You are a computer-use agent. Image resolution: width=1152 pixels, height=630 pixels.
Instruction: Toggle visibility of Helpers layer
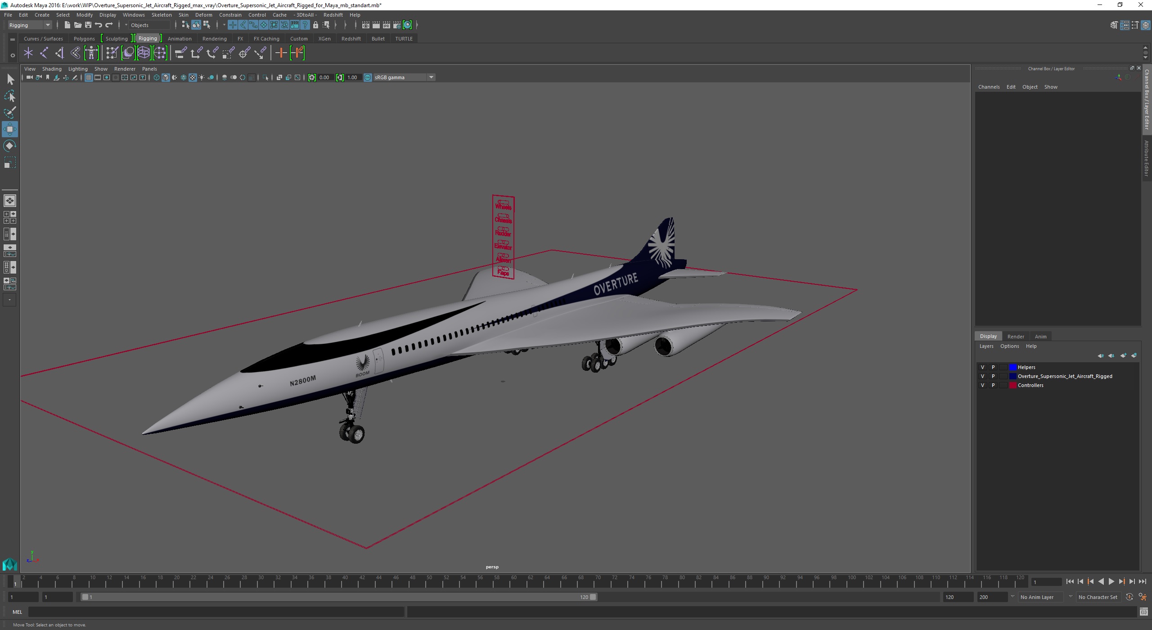[982, 367]
